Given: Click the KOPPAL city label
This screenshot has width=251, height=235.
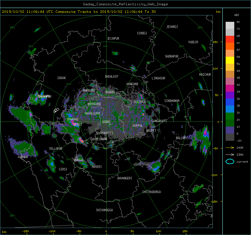Looking at the screenshot, I should click(x=138, y=125).
